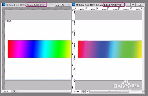Screen dimensions: 148x96
Task: Click the Photoshop icon of the left document window
Action: tap(4, 5)
